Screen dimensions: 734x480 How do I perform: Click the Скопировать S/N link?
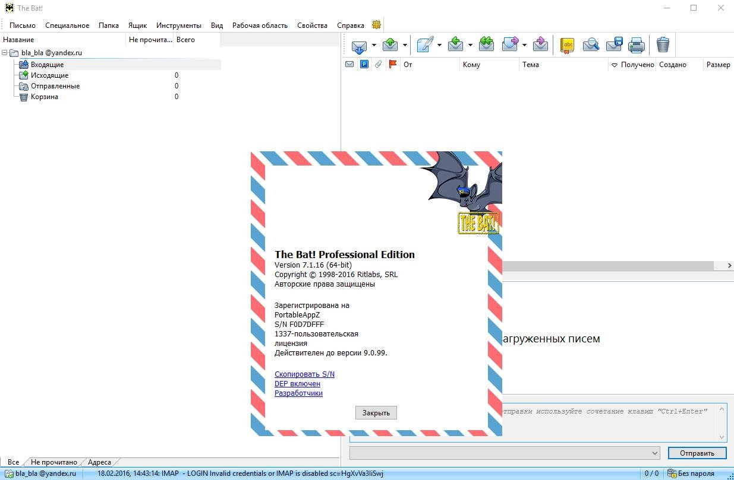pos(304,374)
